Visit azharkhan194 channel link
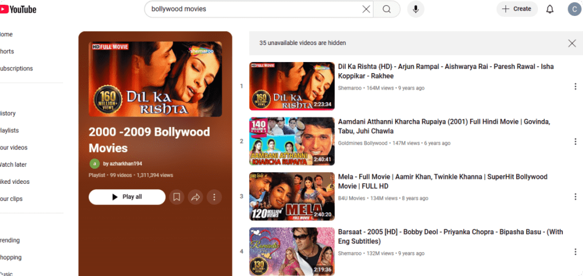 [x=122, y=164]
